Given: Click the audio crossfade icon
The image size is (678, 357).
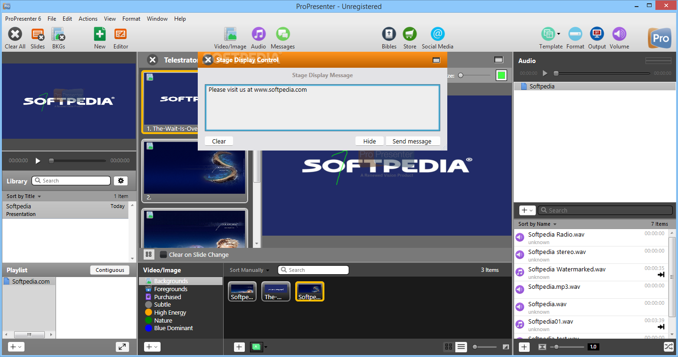Looking at the screenshot, I should 542,347.
